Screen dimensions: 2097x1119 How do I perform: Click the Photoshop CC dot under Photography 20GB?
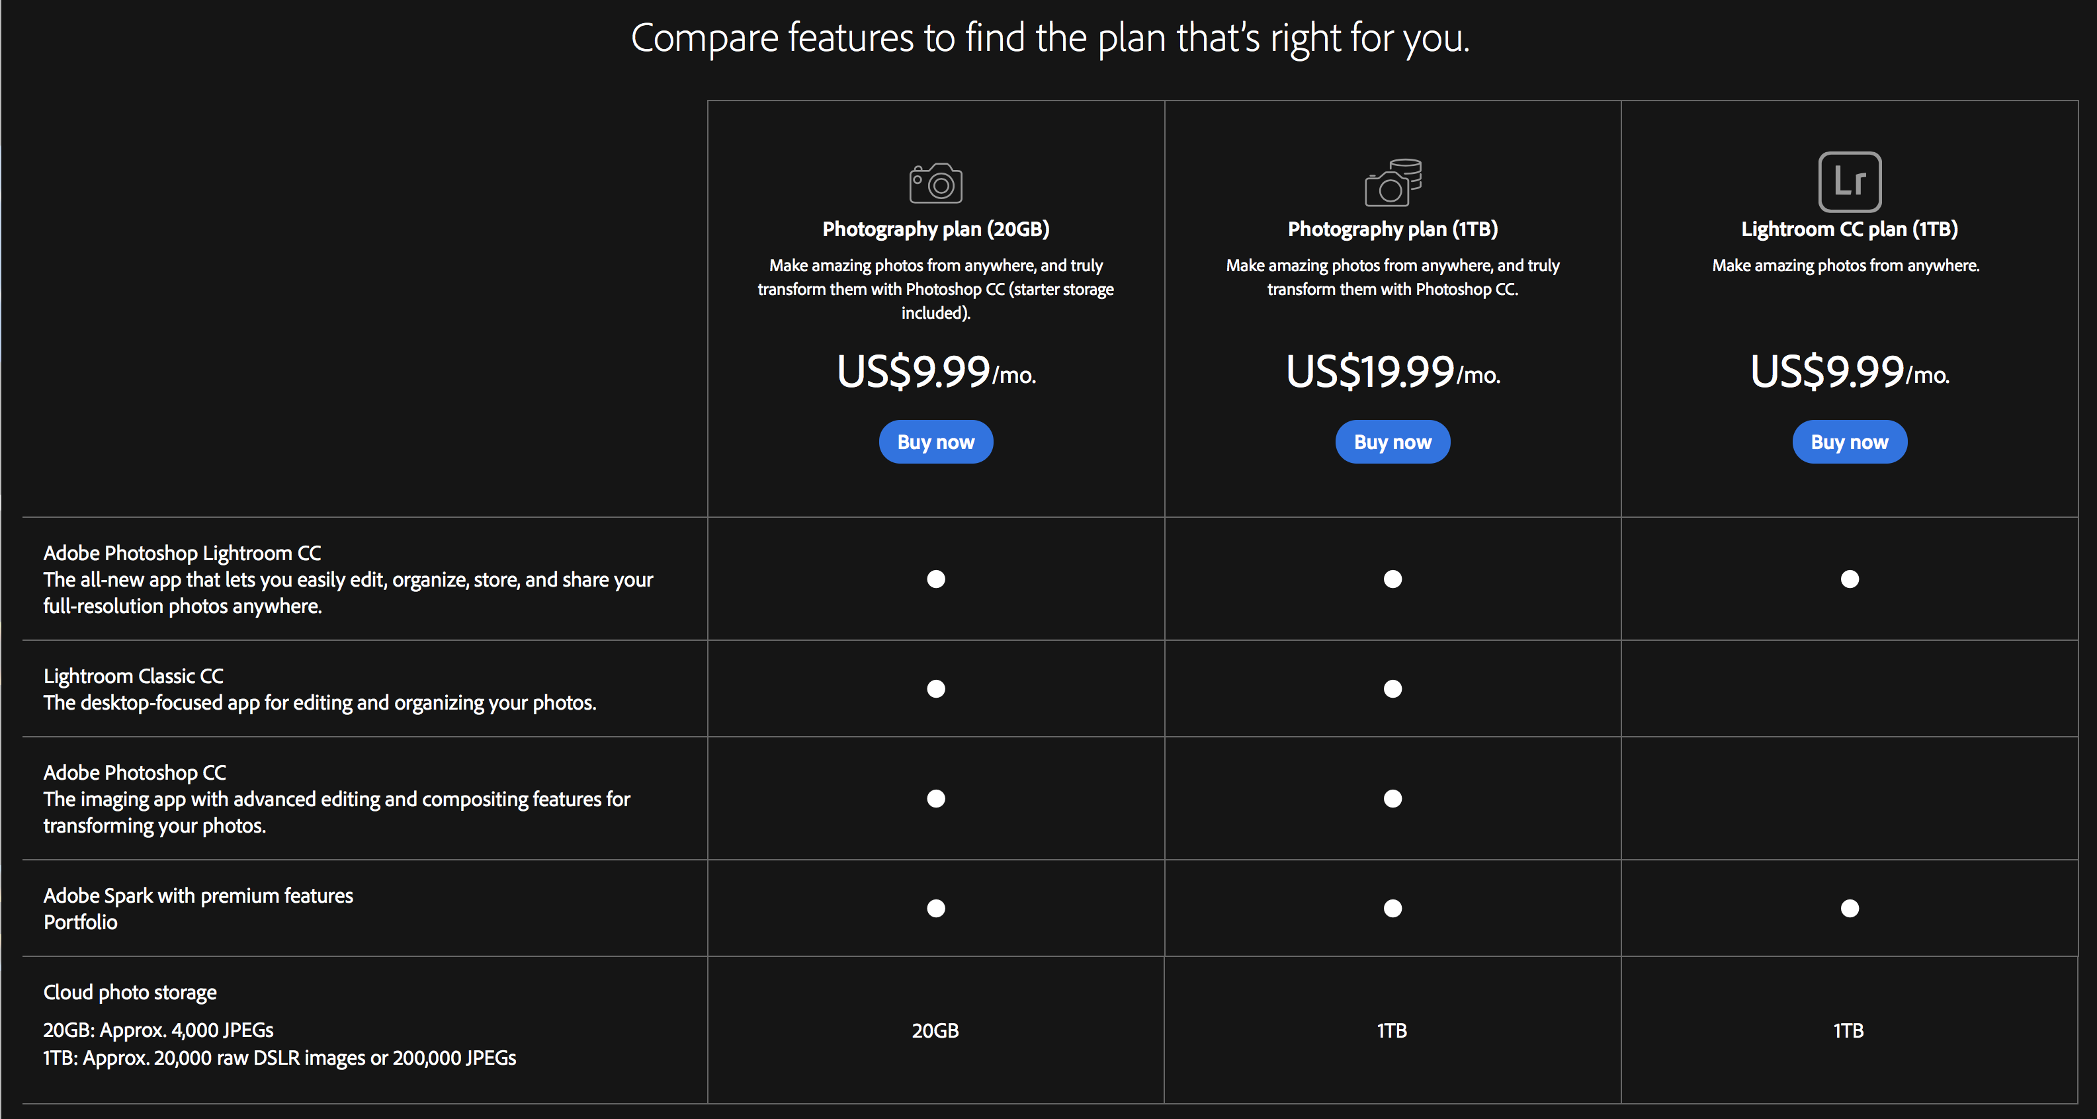coord(936,798)
